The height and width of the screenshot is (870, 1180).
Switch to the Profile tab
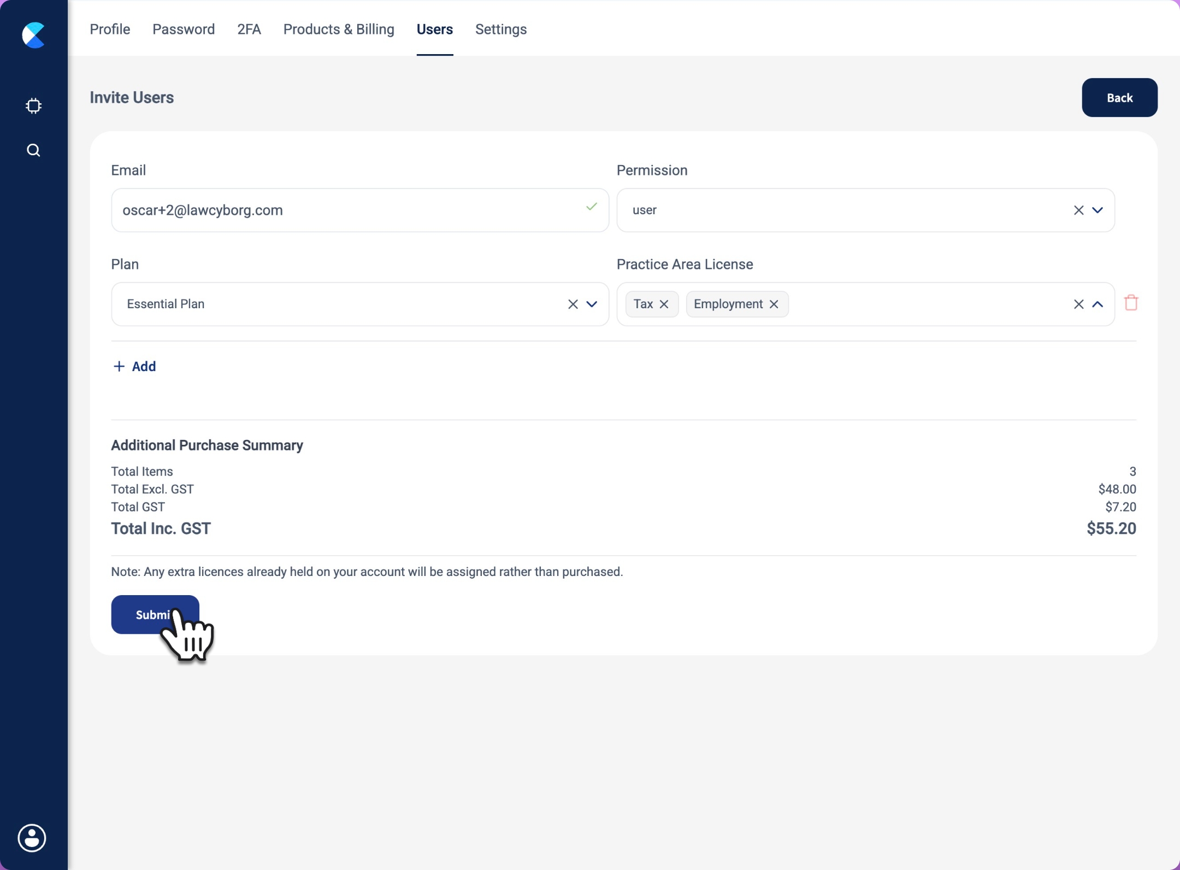click(110, 29)
